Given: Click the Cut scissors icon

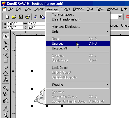Looking at the screenshot, I should pyautogui.click(x=36, y=17).
